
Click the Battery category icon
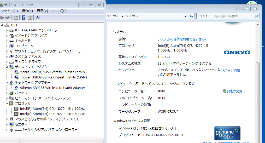(x=11, y=93)
